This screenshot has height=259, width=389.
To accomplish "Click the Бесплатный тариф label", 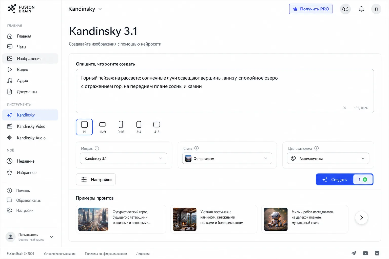I will pos(31,240).
